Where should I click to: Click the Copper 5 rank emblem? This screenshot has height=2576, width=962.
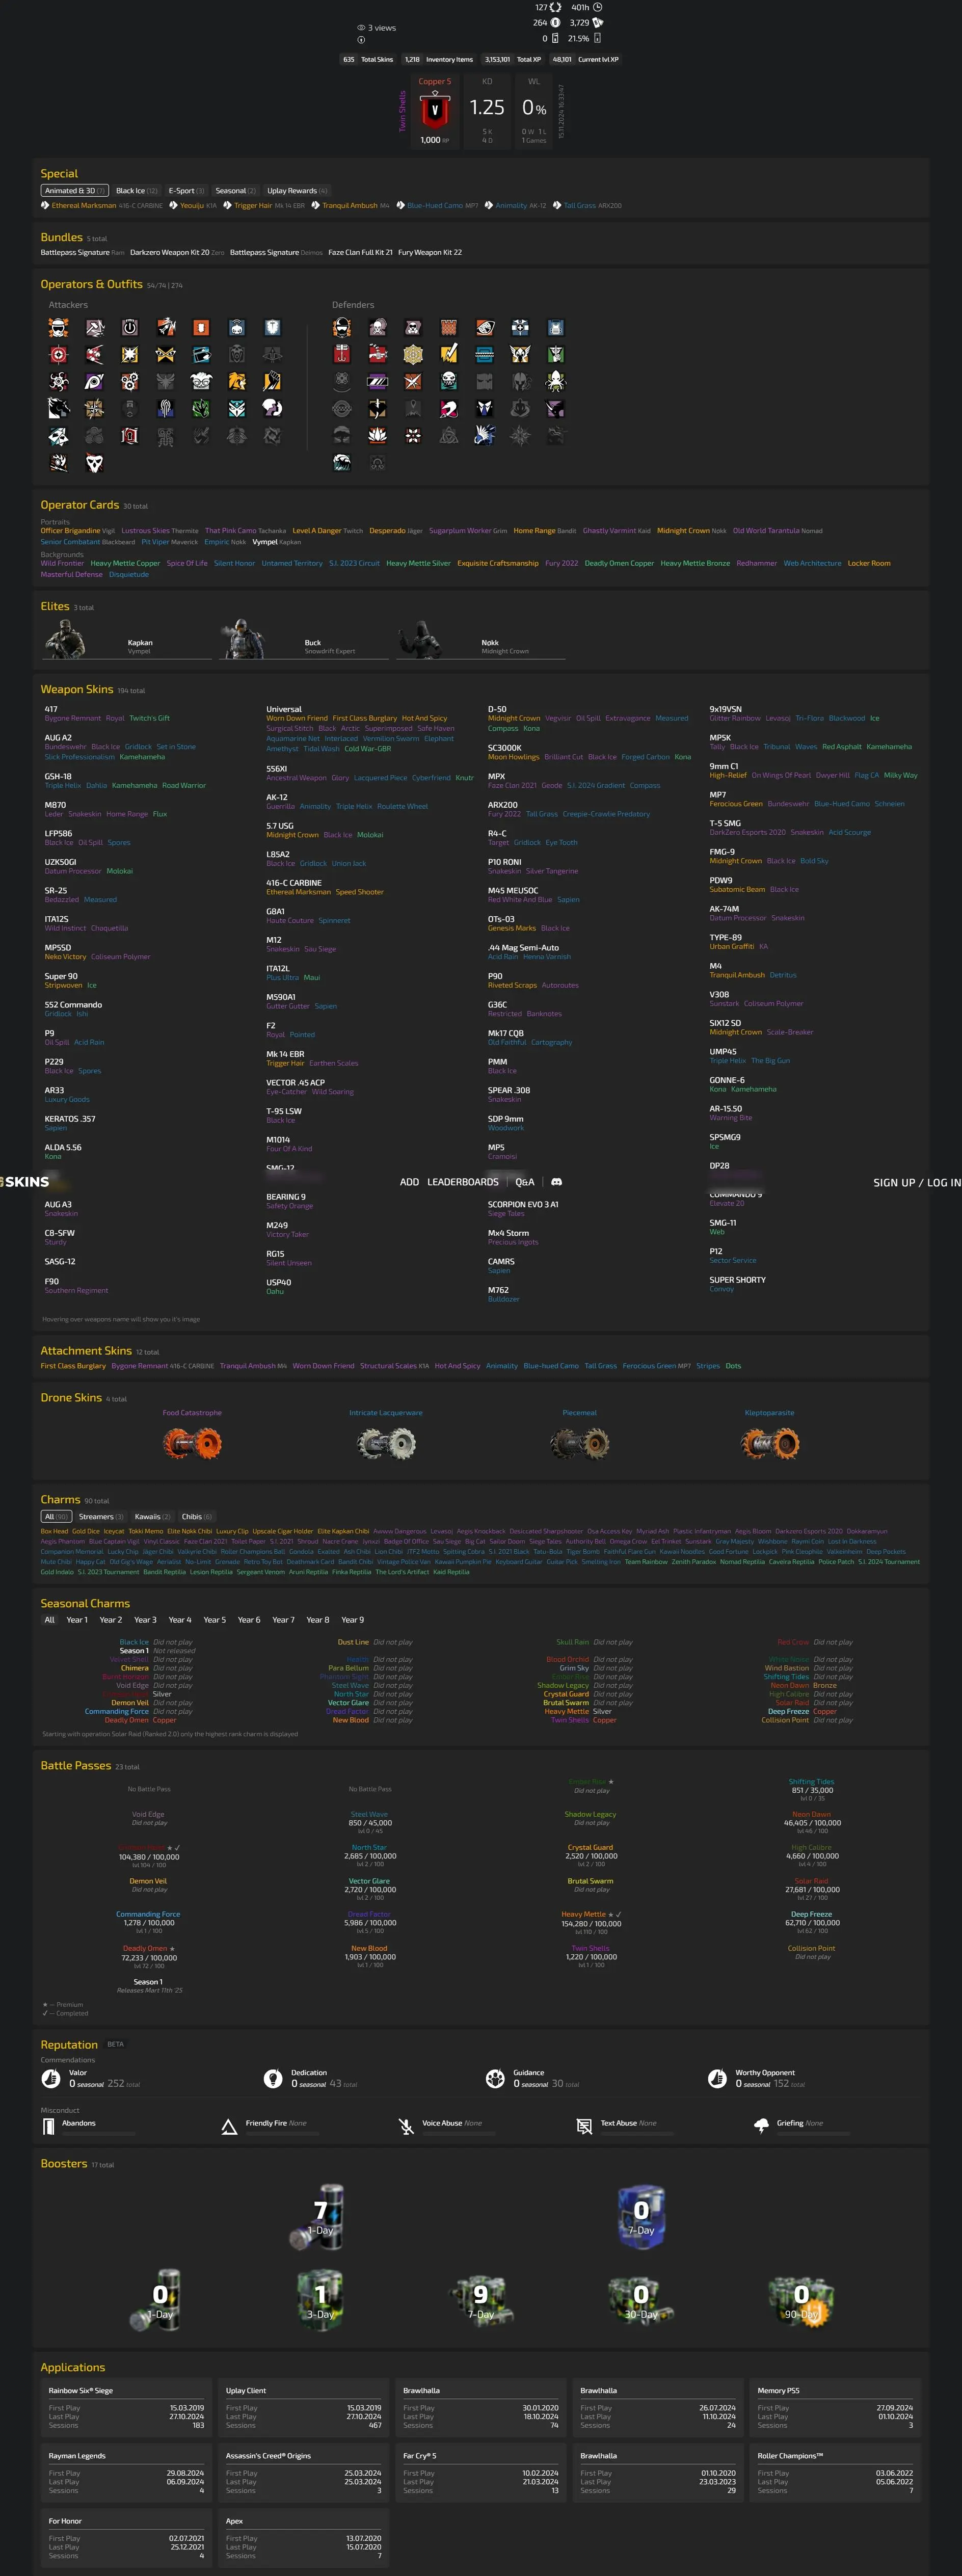click(x=434, y=109)
